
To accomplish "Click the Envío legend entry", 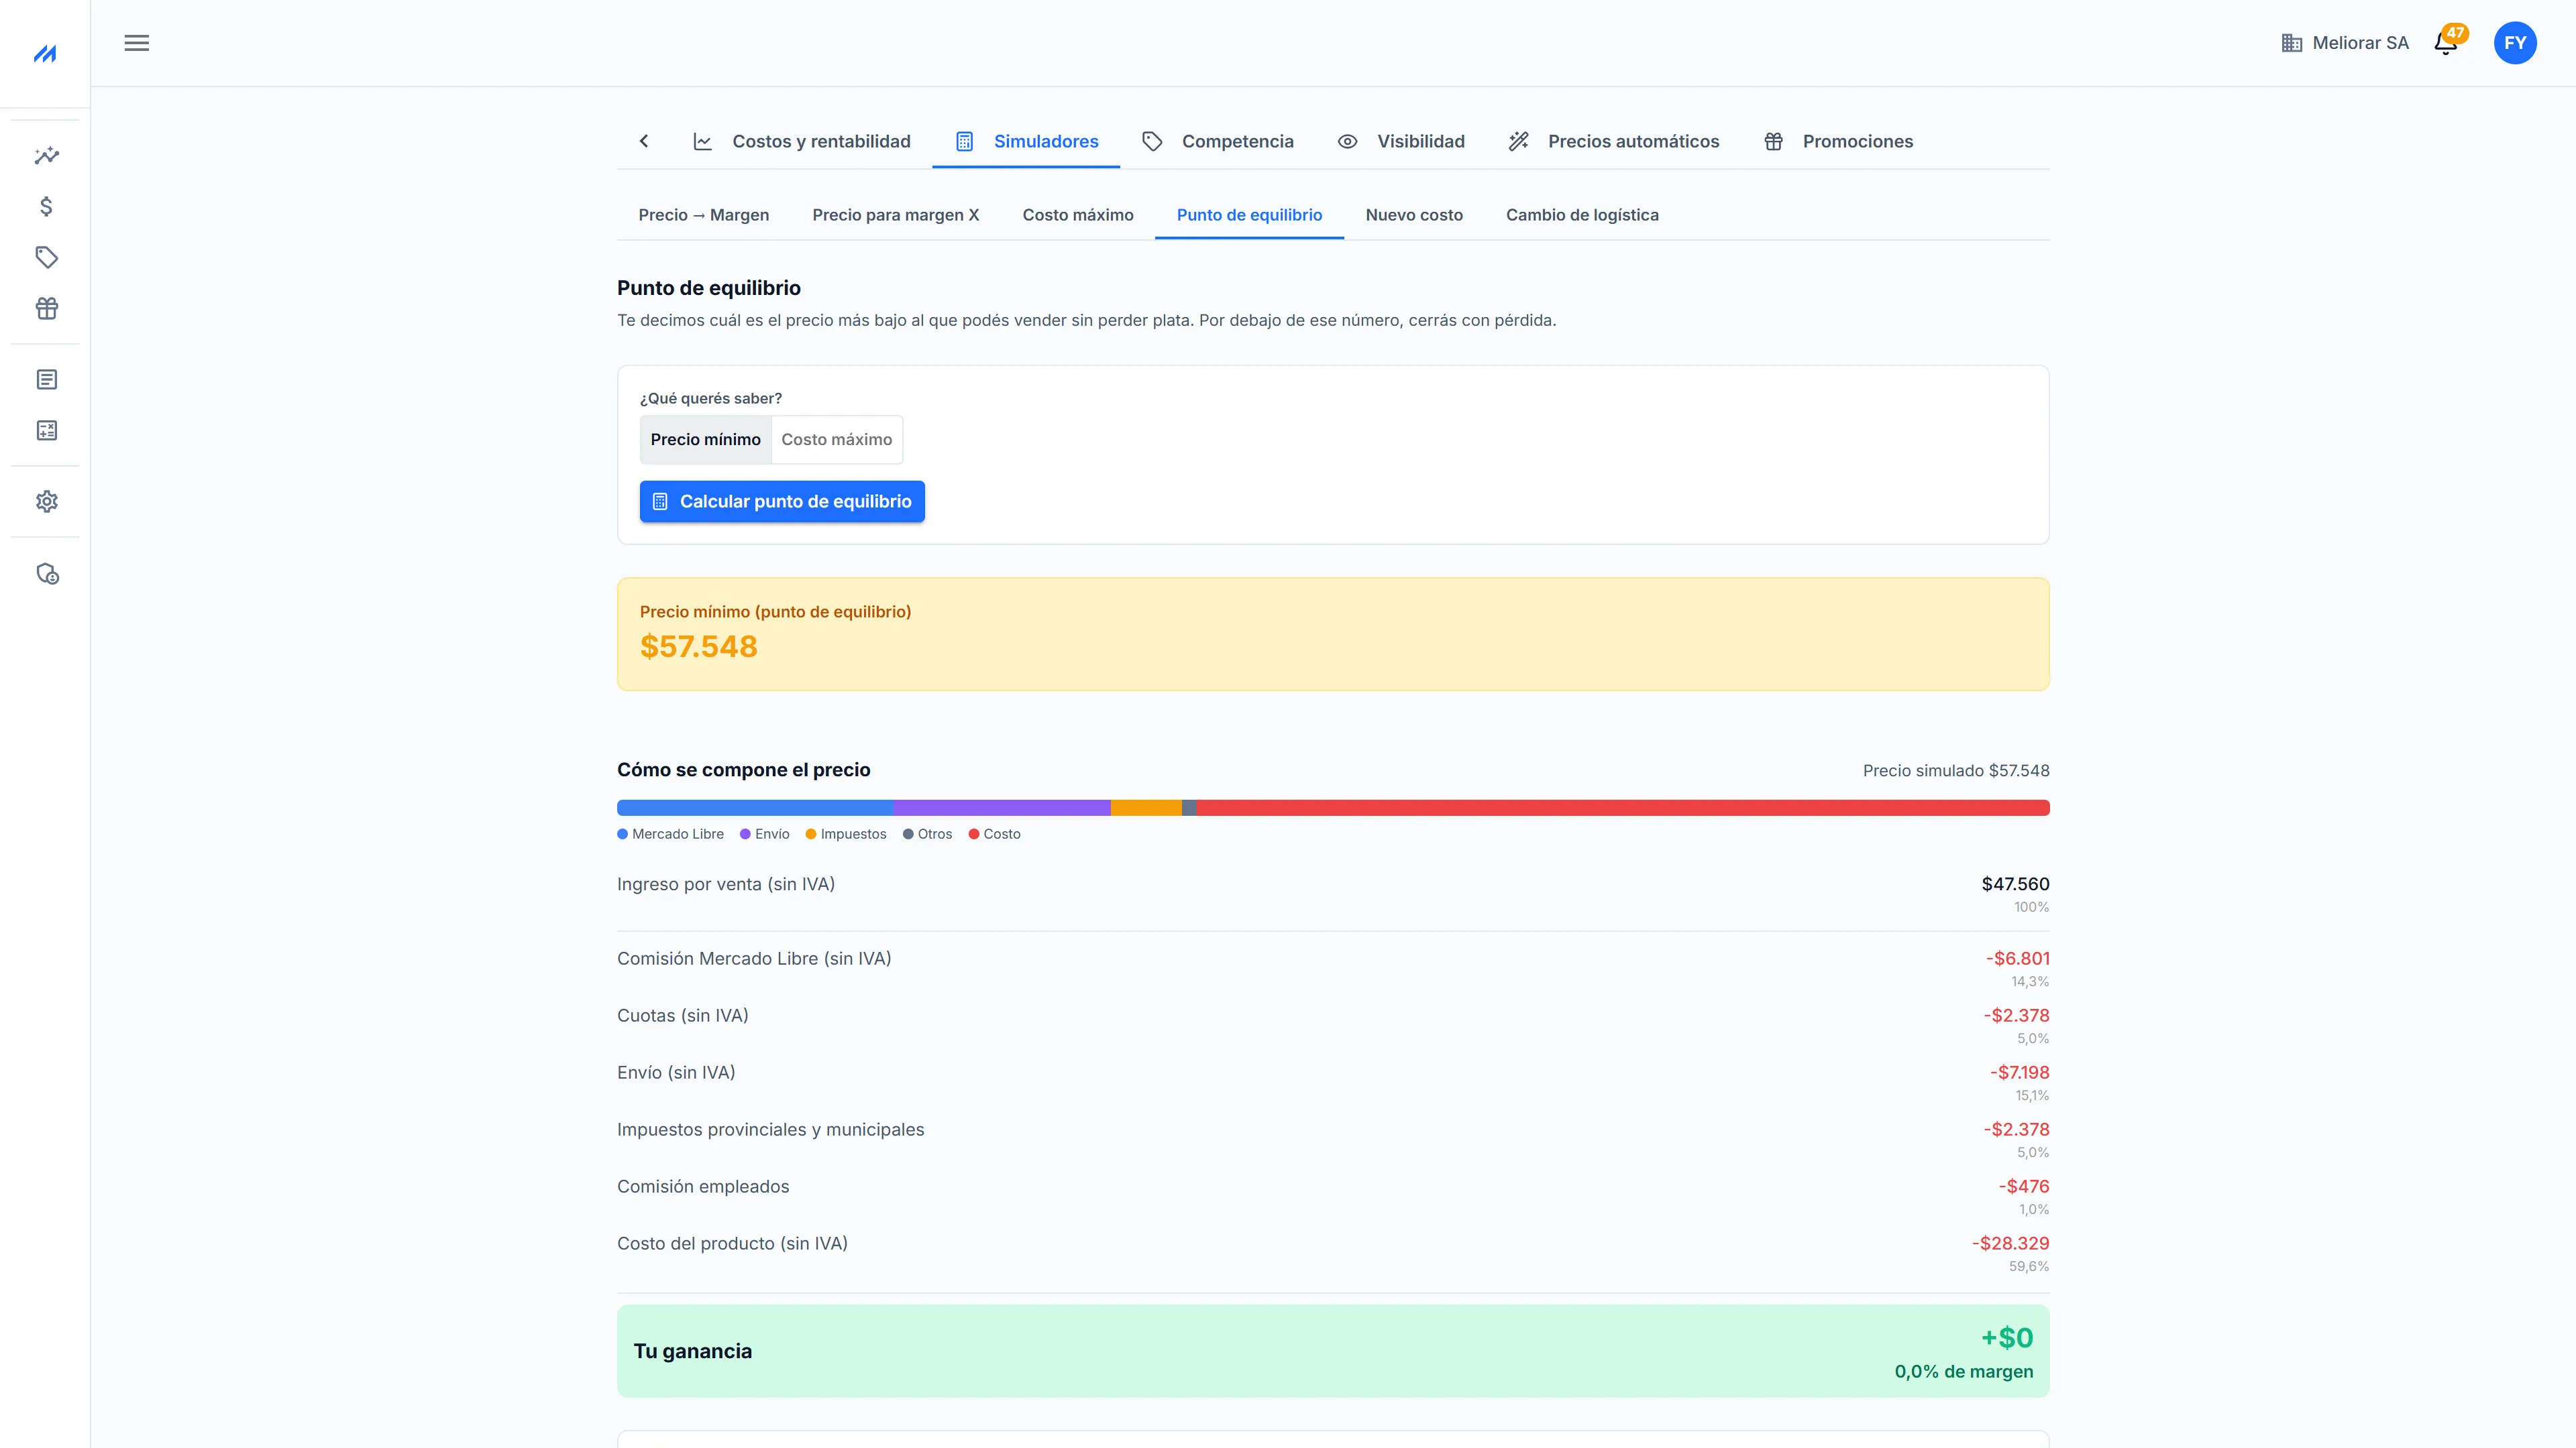I will [765, 835].
